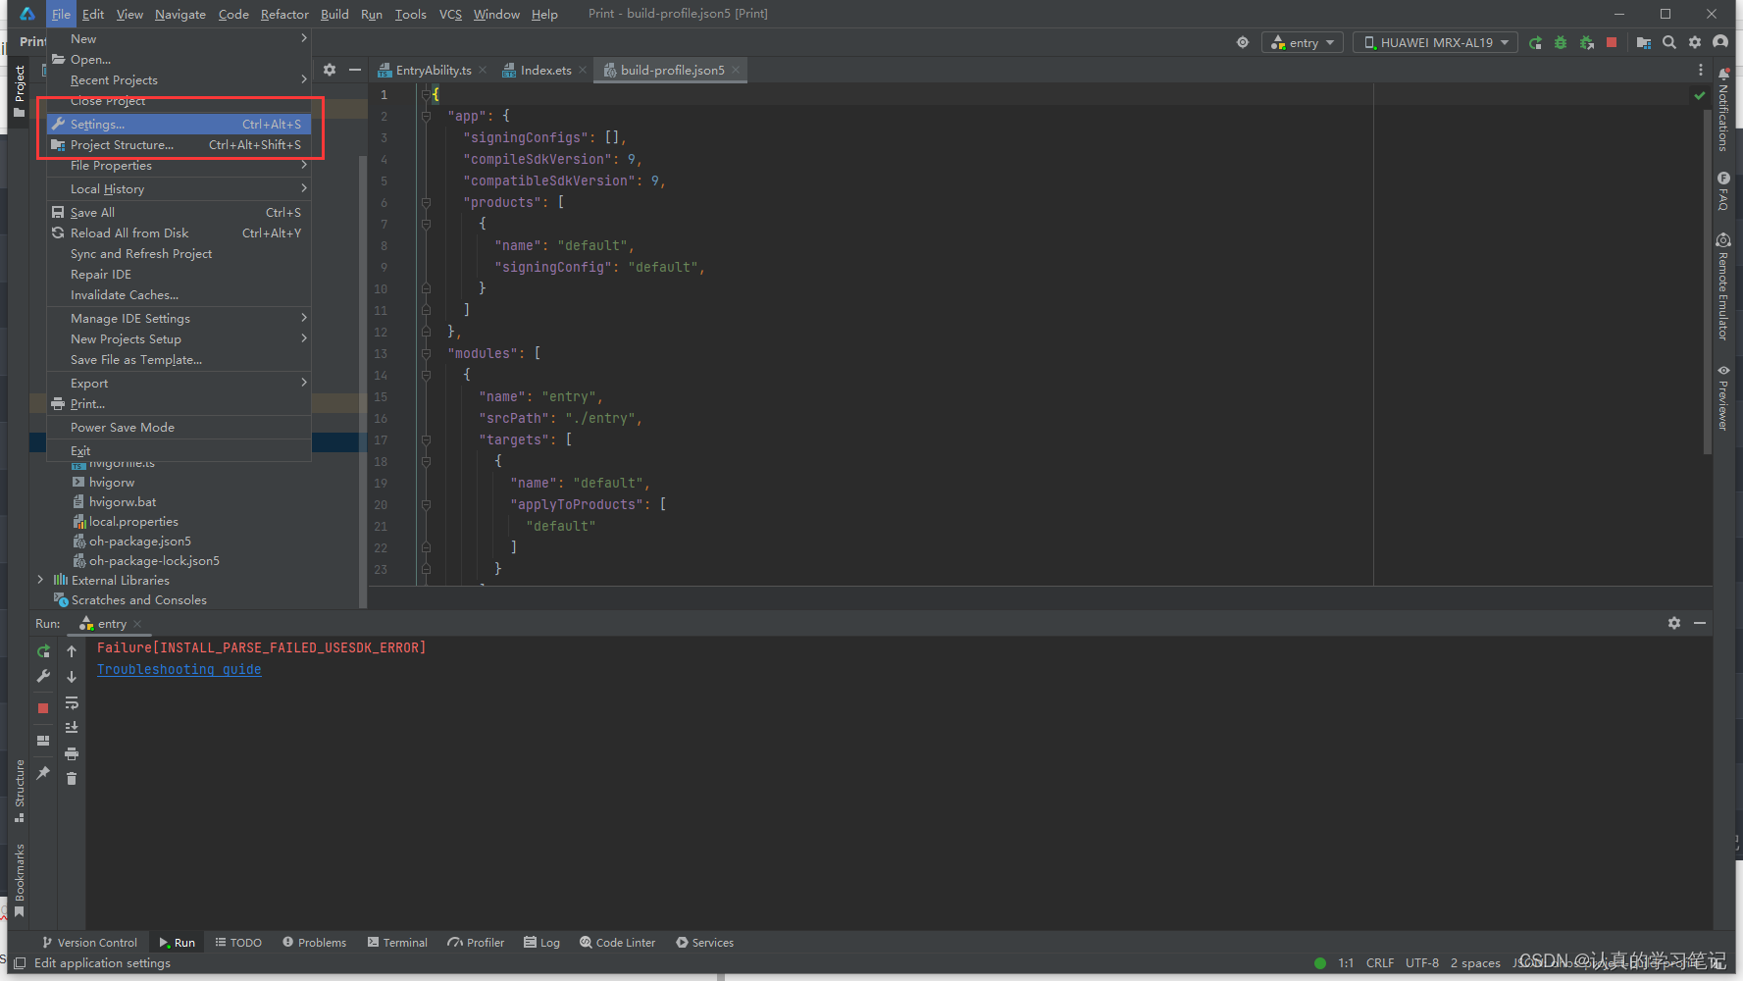Click the wrench icon in Run panel
This screenshot has height=981, width=1743.
pyautogui.click(x=43, y=676)
